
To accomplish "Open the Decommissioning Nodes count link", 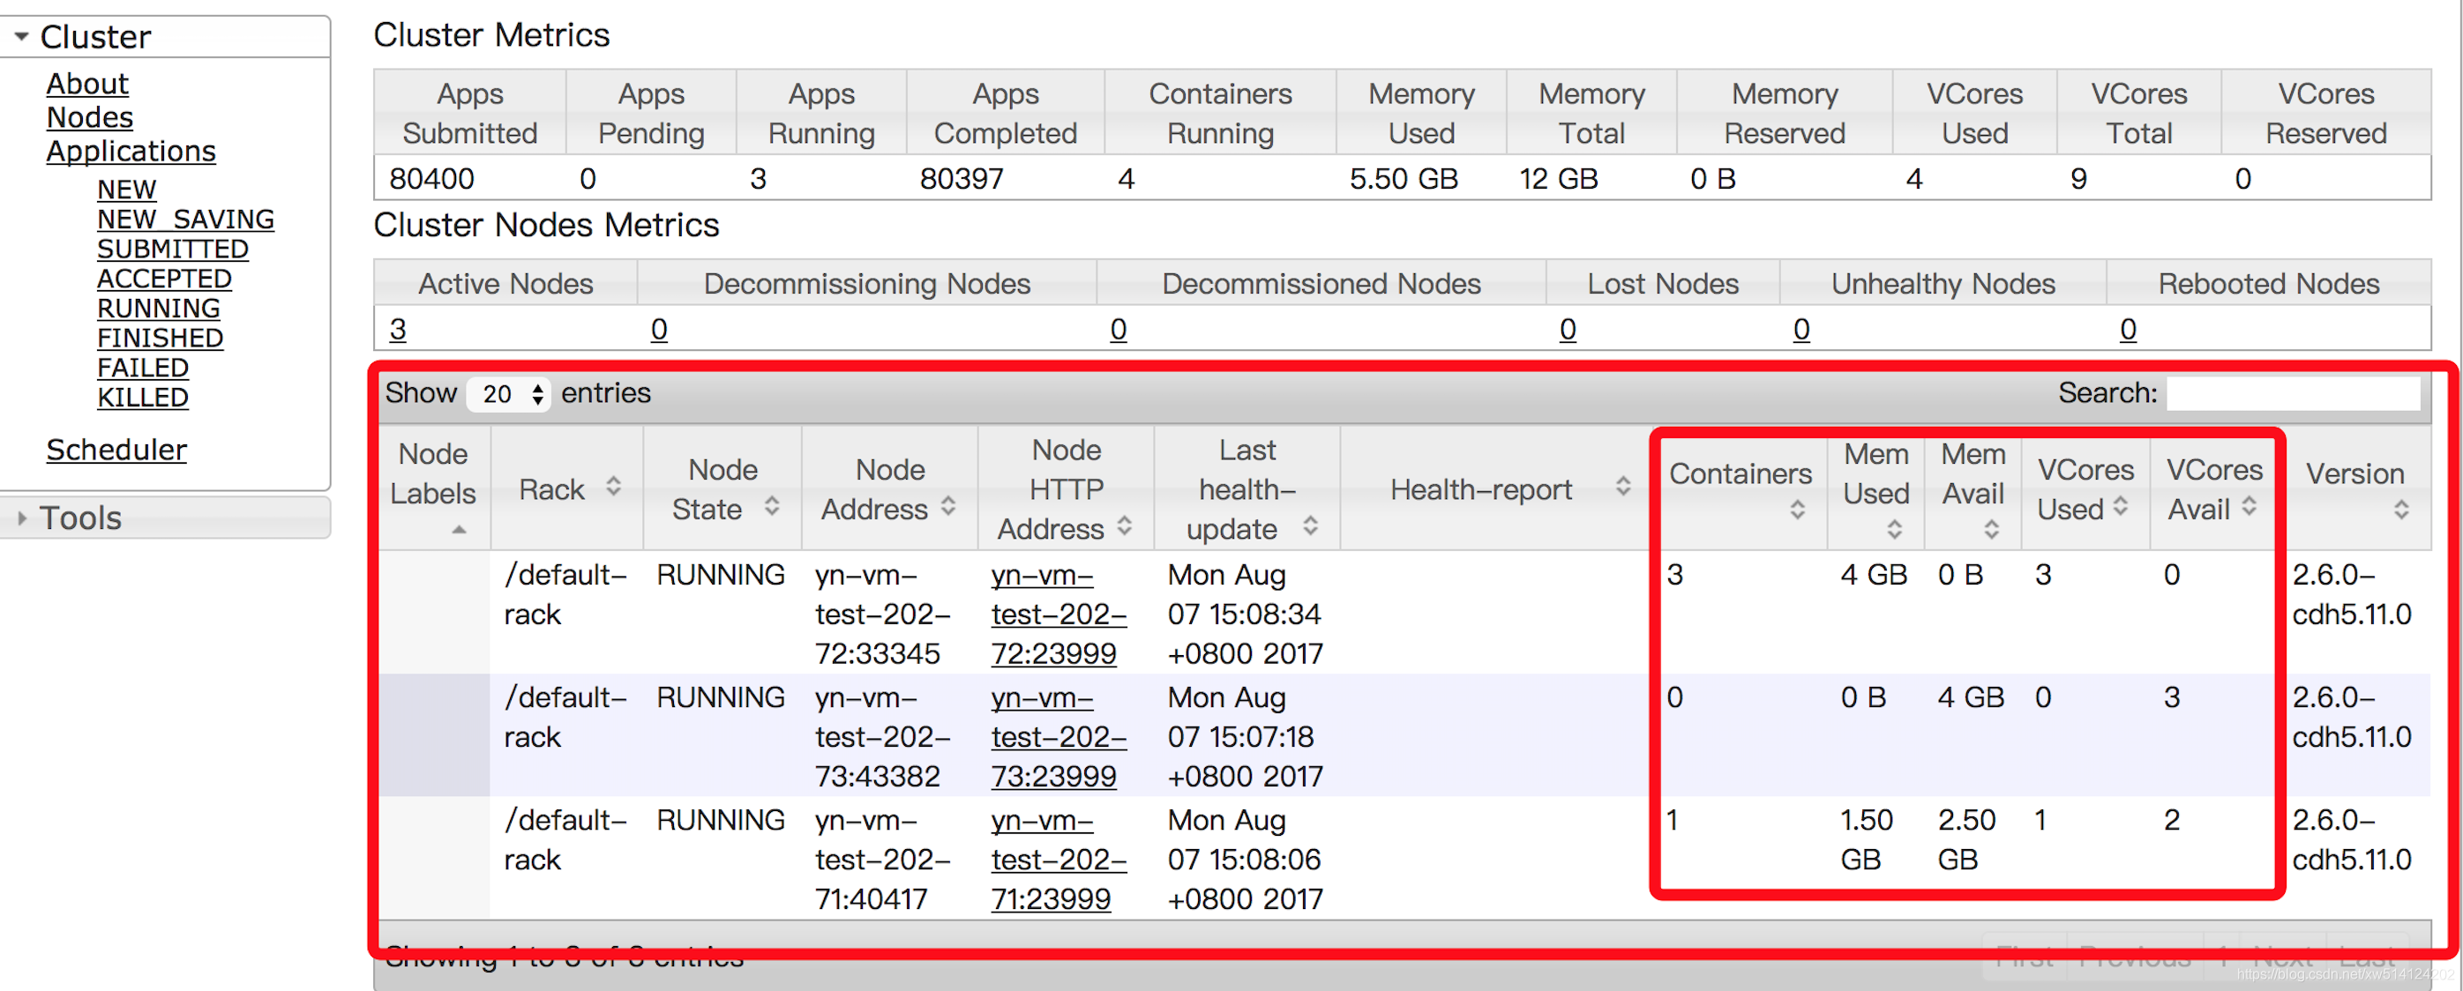I will pyautogui.click(x=659, y=329).
